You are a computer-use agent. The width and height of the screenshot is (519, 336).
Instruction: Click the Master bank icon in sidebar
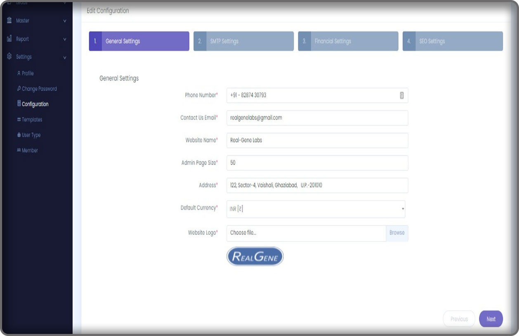pos(9,20)
